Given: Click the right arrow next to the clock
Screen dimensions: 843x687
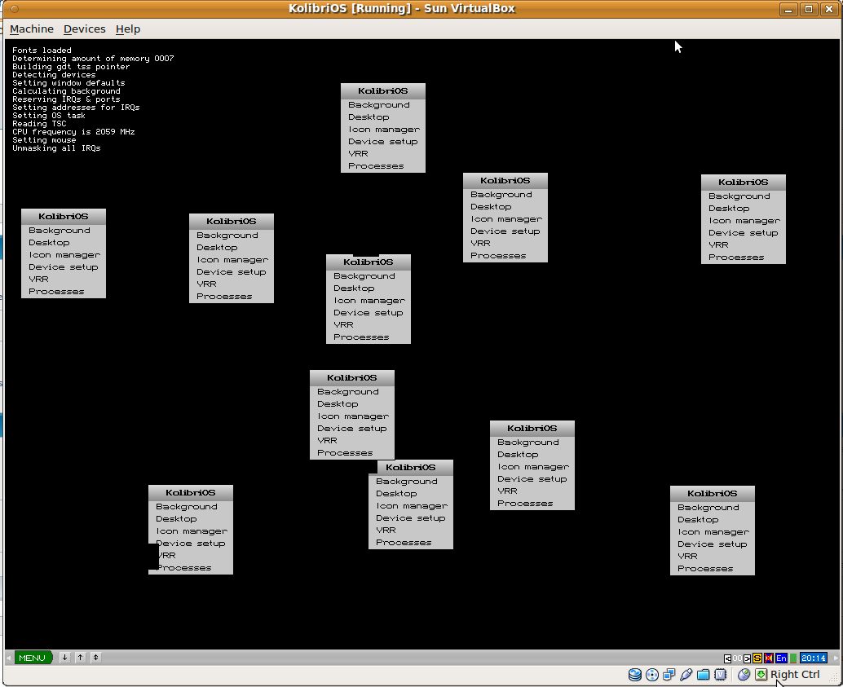Looking at the screenshot, I should 836,658.
